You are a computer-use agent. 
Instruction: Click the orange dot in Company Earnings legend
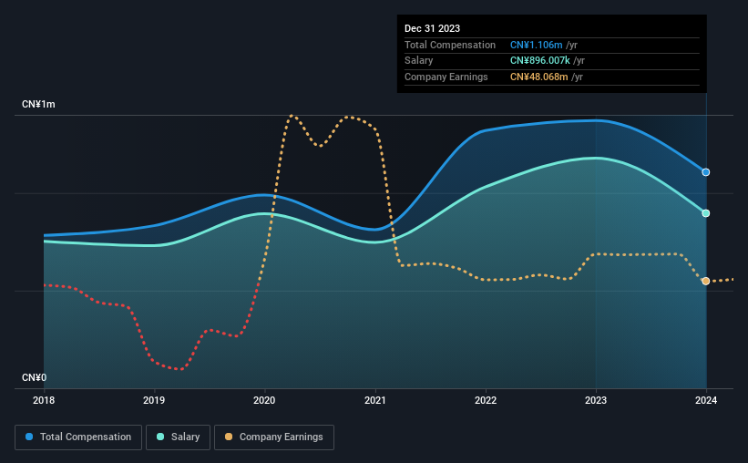click(x=229, y=437)
